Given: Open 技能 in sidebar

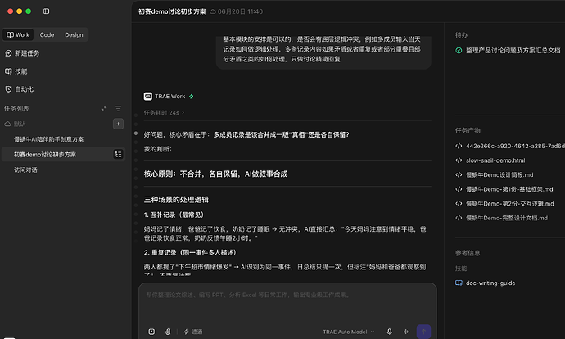Looking at the screenshot, I should coord(16,71).
